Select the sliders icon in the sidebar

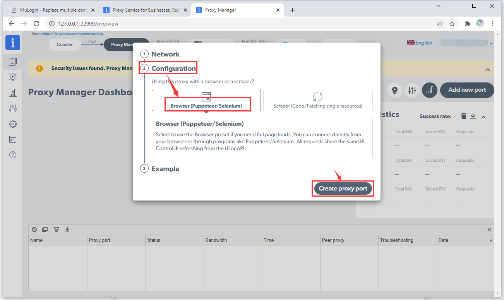(13, 108)
